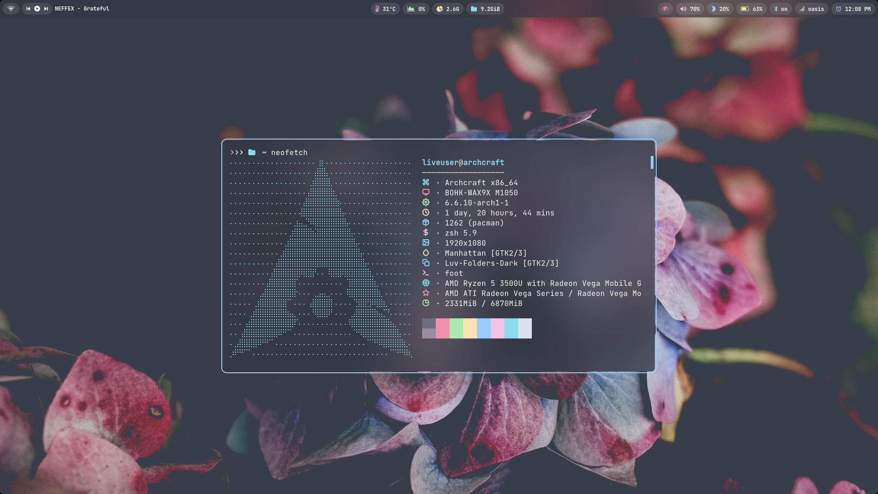Screen dimensions: 878x494
Task: Click the 20% brightness module
Action: (720, 9)
